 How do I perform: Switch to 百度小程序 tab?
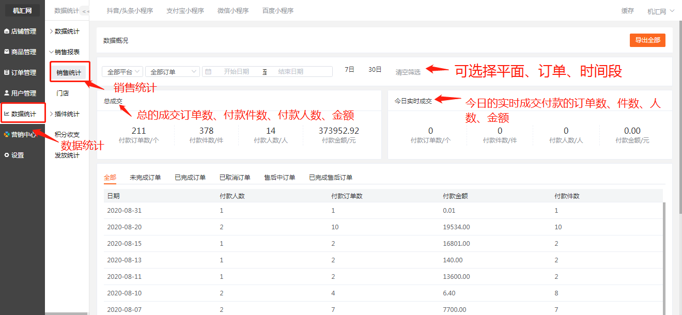tap(277, 10)
